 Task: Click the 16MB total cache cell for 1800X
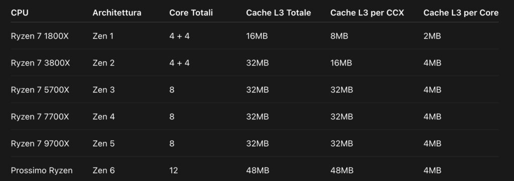point(257,36)
